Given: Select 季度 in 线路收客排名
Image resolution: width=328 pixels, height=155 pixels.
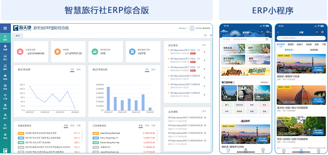Looking at the screenshot, I should [x=72, y=125].
